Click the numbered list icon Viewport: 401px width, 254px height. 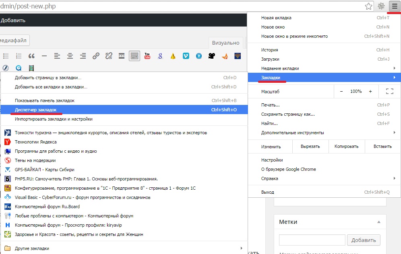(x=19, y=56)
